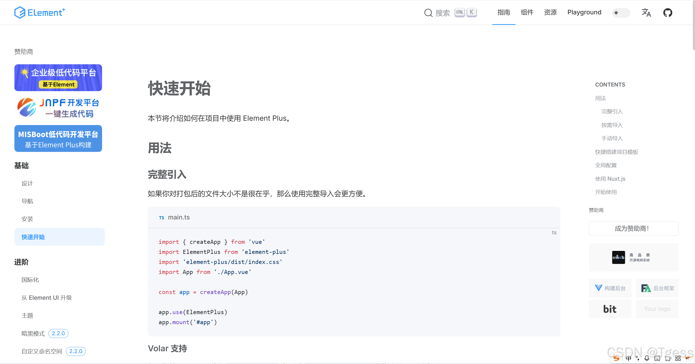Switch the IME Chinese/English mode icon
This screenshot has height=364, width=695.
628,359
